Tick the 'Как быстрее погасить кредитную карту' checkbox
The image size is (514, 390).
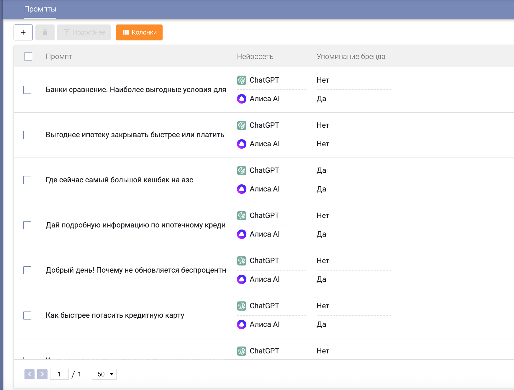27,315
